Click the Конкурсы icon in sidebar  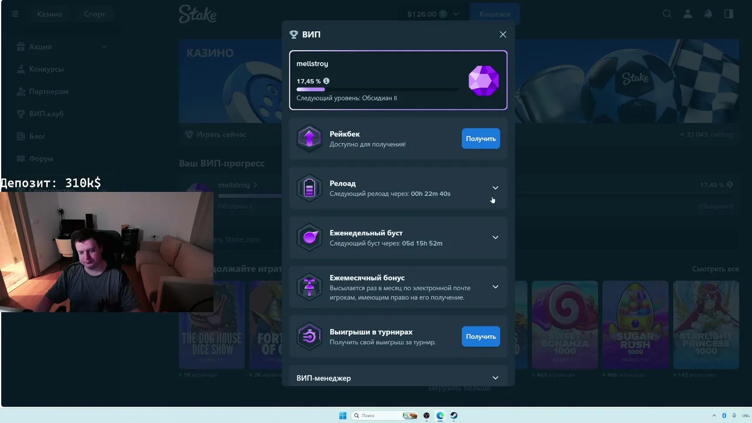coord(21,69)
